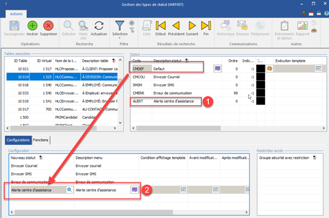Viewport: 329px width, 218px height.
Task: Go to first record with Début
Action: tap(161, 25)
